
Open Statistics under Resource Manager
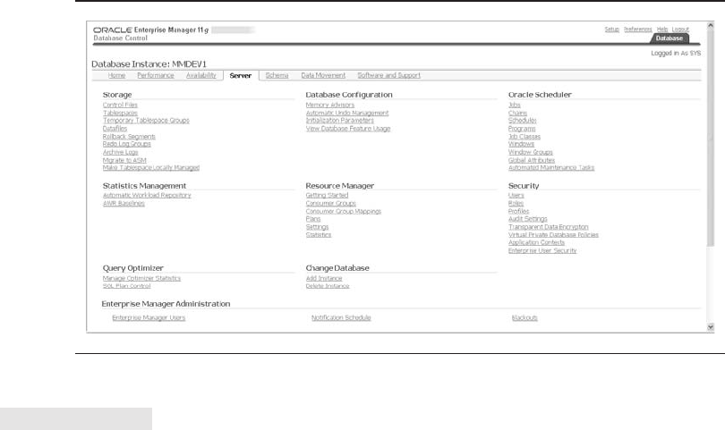(319, 234)
